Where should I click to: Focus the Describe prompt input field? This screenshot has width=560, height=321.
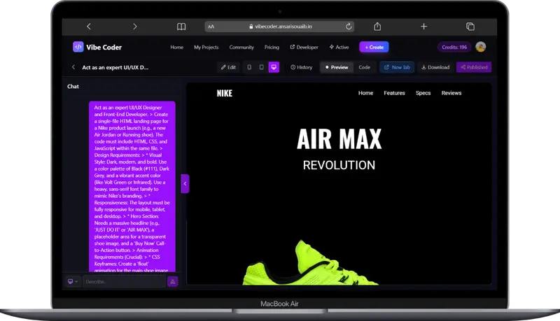[x=125, y=281]
